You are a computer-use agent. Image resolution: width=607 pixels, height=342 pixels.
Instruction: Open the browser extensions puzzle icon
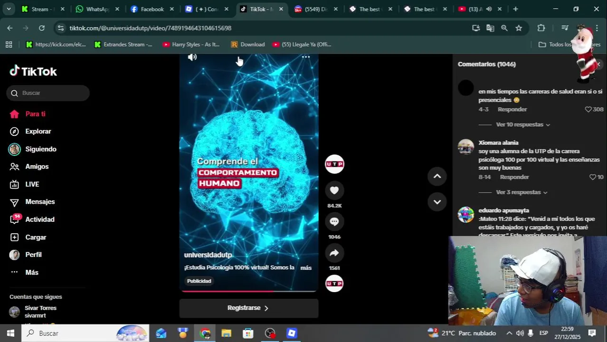click(x=541, y=28)
